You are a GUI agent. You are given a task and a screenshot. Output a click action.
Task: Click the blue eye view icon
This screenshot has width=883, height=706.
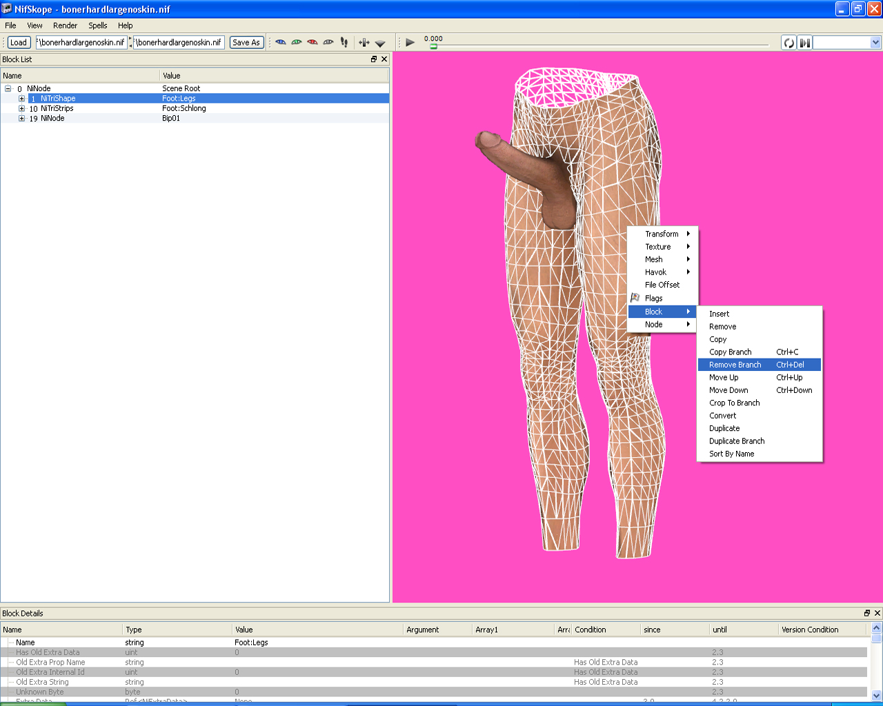[x=281, y=42]
